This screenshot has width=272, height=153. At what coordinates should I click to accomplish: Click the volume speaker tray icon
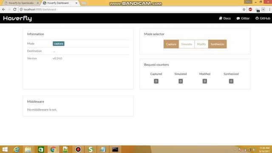pyautogui.click(x=254, y=150)
